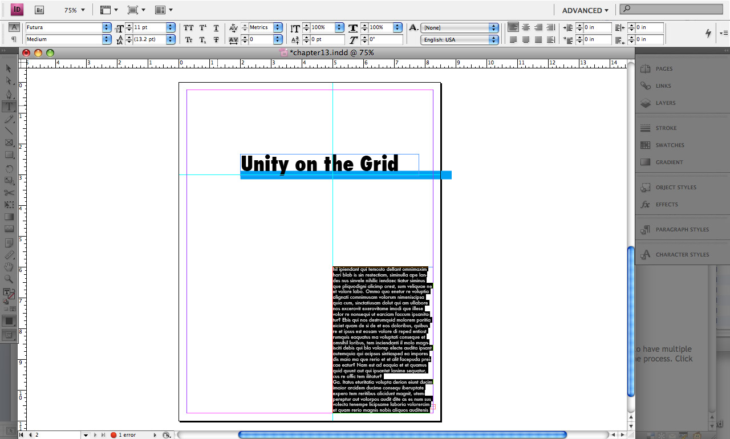Expand the English: USA language dropdown

point(494,40)
